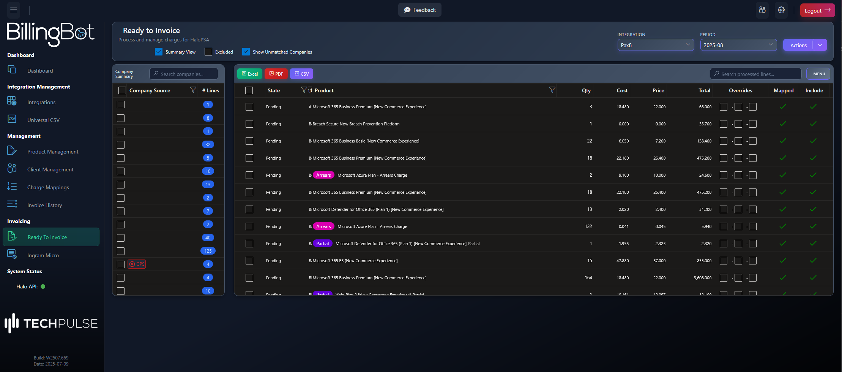842x372 pixels.
Task: Open the hamburger navigation menu
Action: [x=14, y=10]
